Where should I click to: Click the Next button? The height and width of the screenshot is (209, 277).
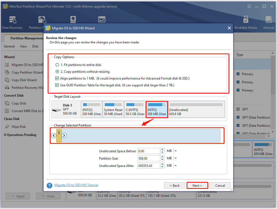[197, 185]
